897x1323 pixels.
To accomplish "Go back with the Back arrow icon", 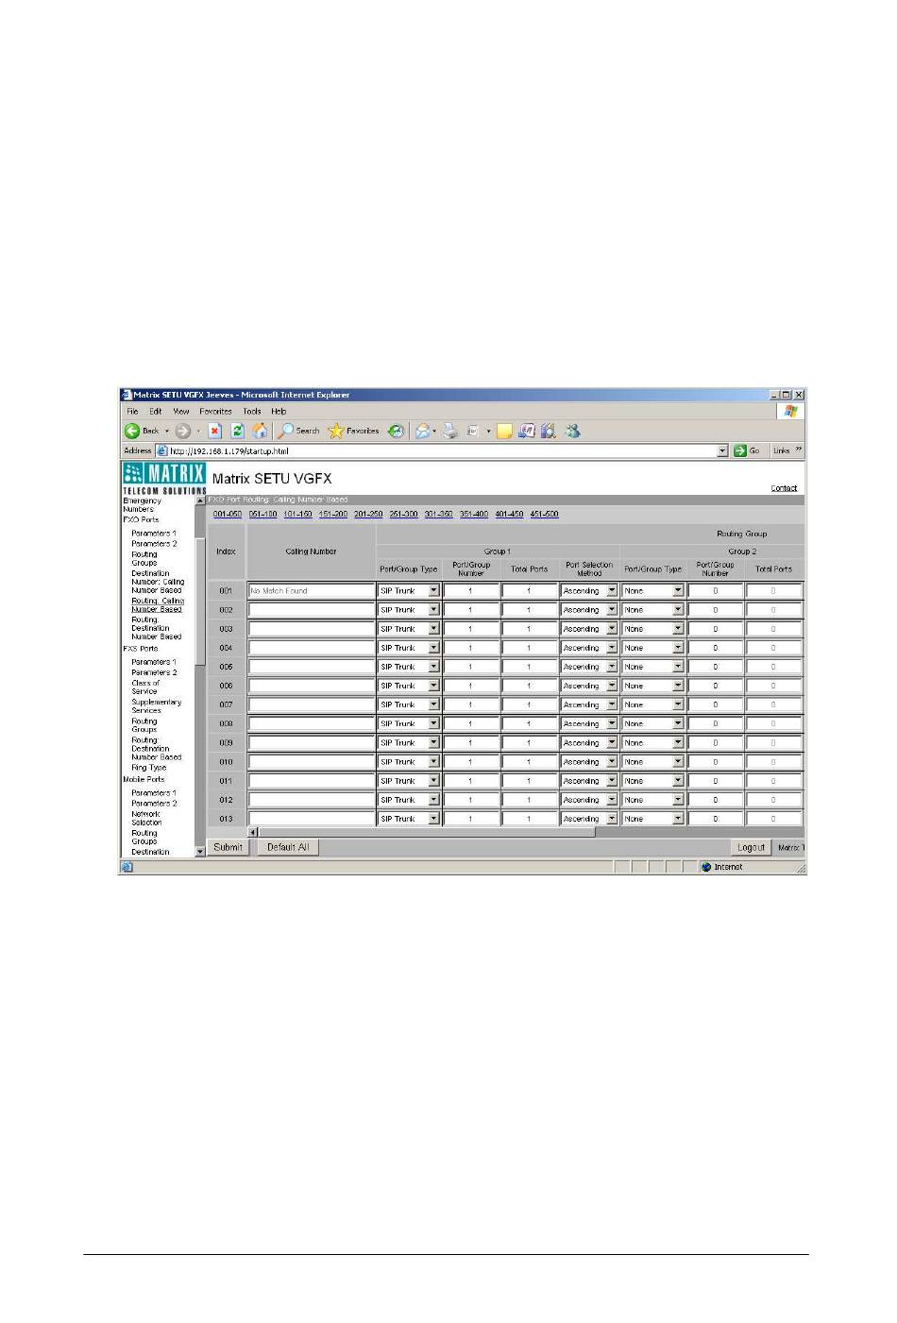I will click(x=132, y=431).
